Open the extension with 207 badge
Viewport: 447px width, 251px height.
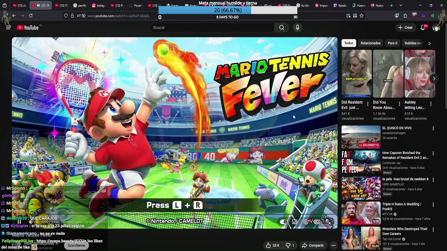tap(414, 15)
